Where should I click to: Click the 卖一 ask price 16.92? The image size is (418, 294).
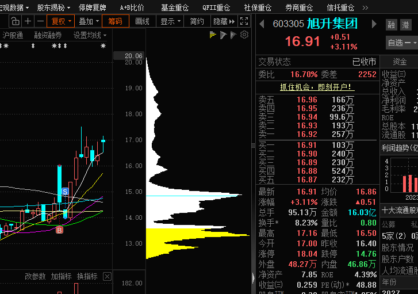307,134
